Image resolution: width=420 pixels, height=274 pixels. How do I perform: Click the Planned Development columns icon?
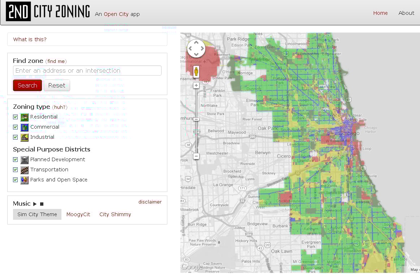point(24,160)
